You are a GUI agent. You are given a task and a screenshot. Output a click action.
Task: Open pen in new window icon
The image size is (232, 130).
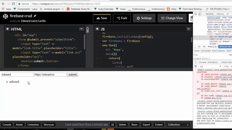[113, 125]
